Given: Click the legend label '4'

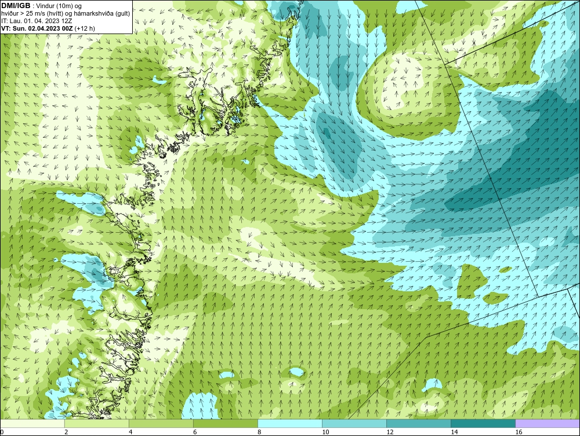Looking at the screenshot, I should (130, 432).
